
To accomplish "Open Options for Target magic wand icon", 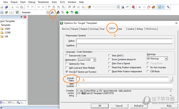I will (52, 13).
